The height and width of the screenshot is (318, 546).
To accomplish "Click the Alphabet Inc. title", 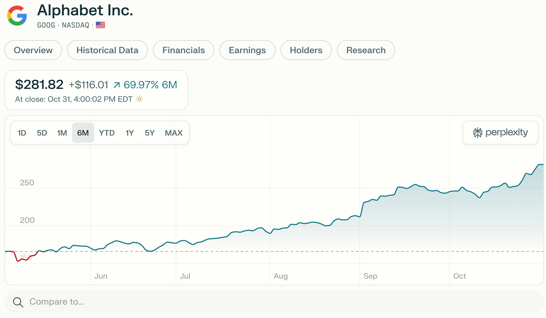I will click(x=85, y=10).
